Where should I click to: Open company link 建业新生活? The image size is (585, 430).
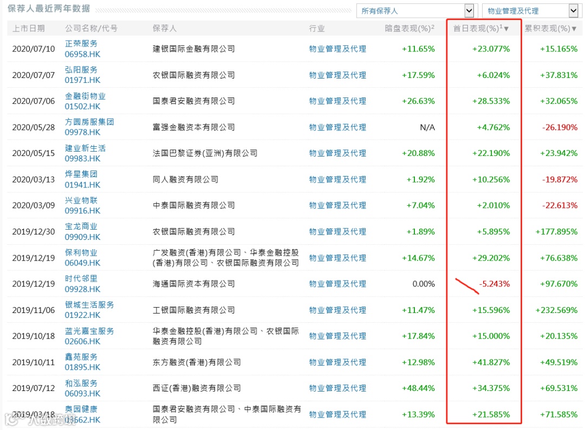85,148
